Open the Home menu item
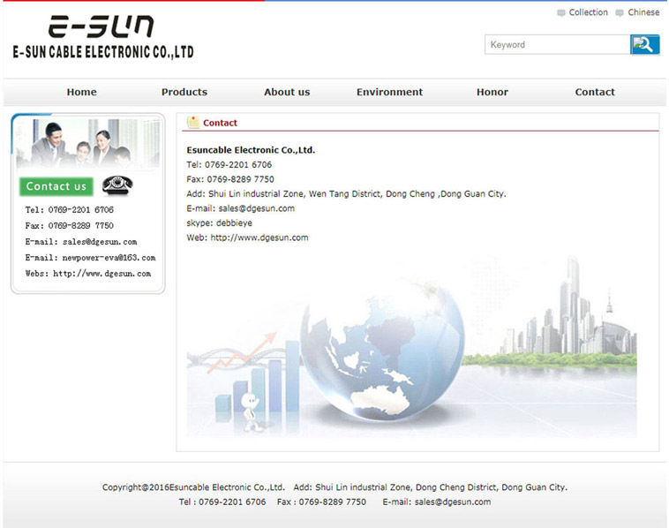The image size is (669, 528). point(82,92)
